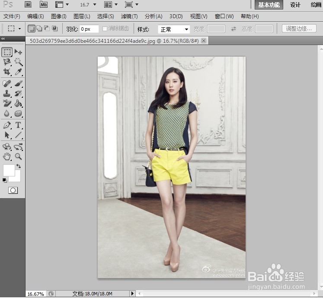Select the Line tool
The width and height of the screenshot is (323, 298).
pos(18,135)
